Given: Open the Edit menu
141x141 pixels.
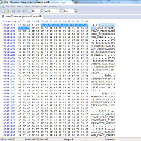Looking at the screenshot, I should click(13, 6).
